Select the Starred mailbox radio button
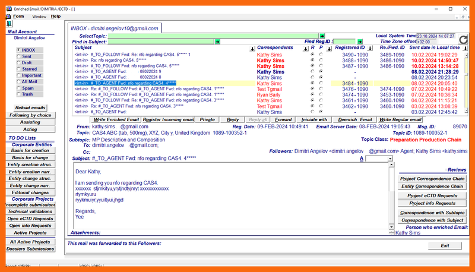 19,68
